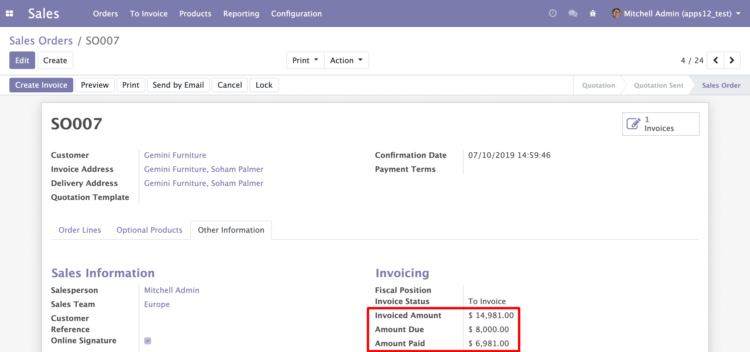
Task: Click the 4 / 24 pager counter
Action: [692, 61]
